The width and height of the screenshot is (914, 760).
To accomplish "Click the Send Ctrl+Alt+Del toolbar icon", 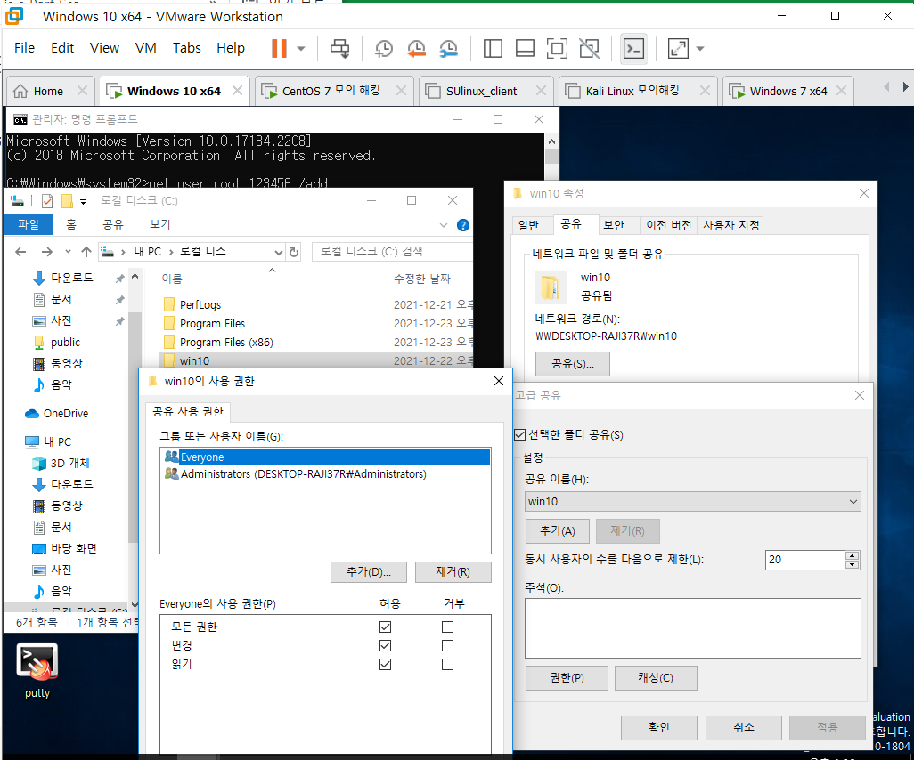I will tap(339, 48).
